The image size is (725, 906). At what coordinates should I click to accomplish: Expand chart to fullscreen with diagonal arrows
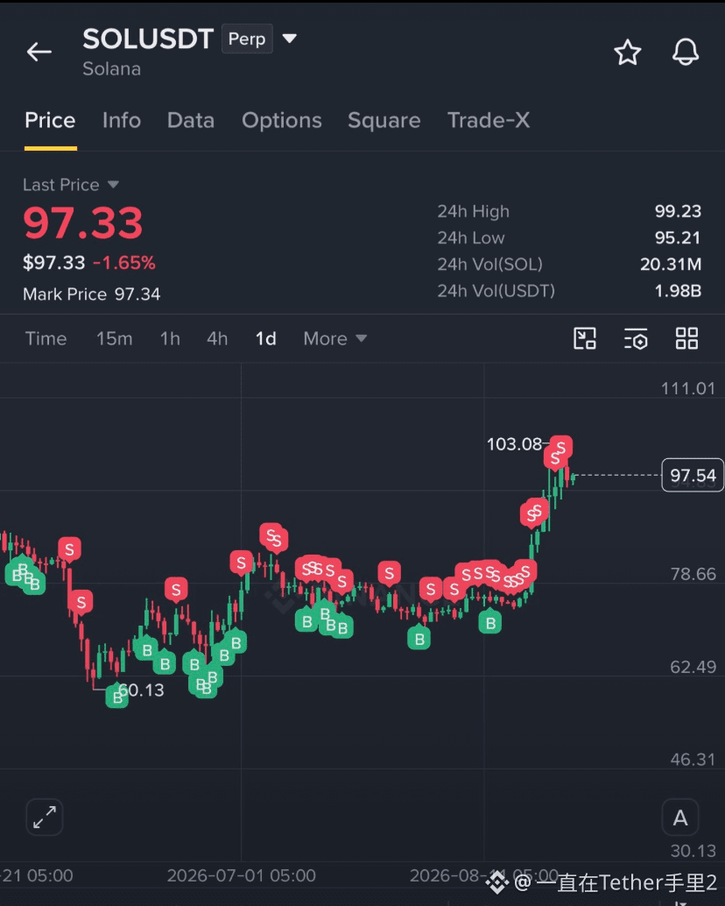45,817
